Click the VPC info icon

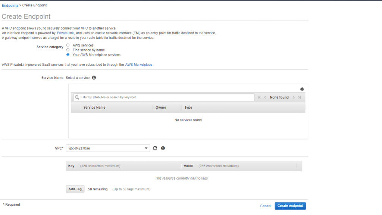(x=163, y=148)
